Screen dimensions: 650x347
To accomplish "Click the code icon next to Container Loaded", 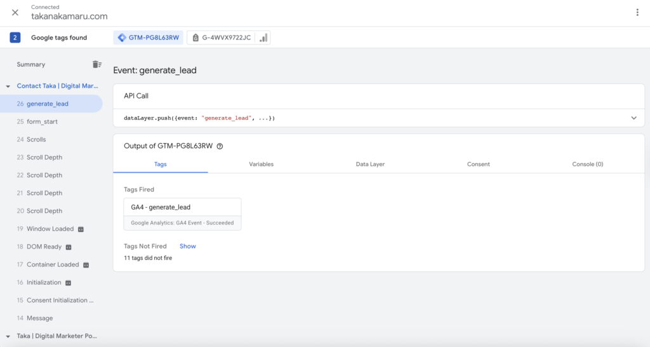I will click(x=86, y=265).
